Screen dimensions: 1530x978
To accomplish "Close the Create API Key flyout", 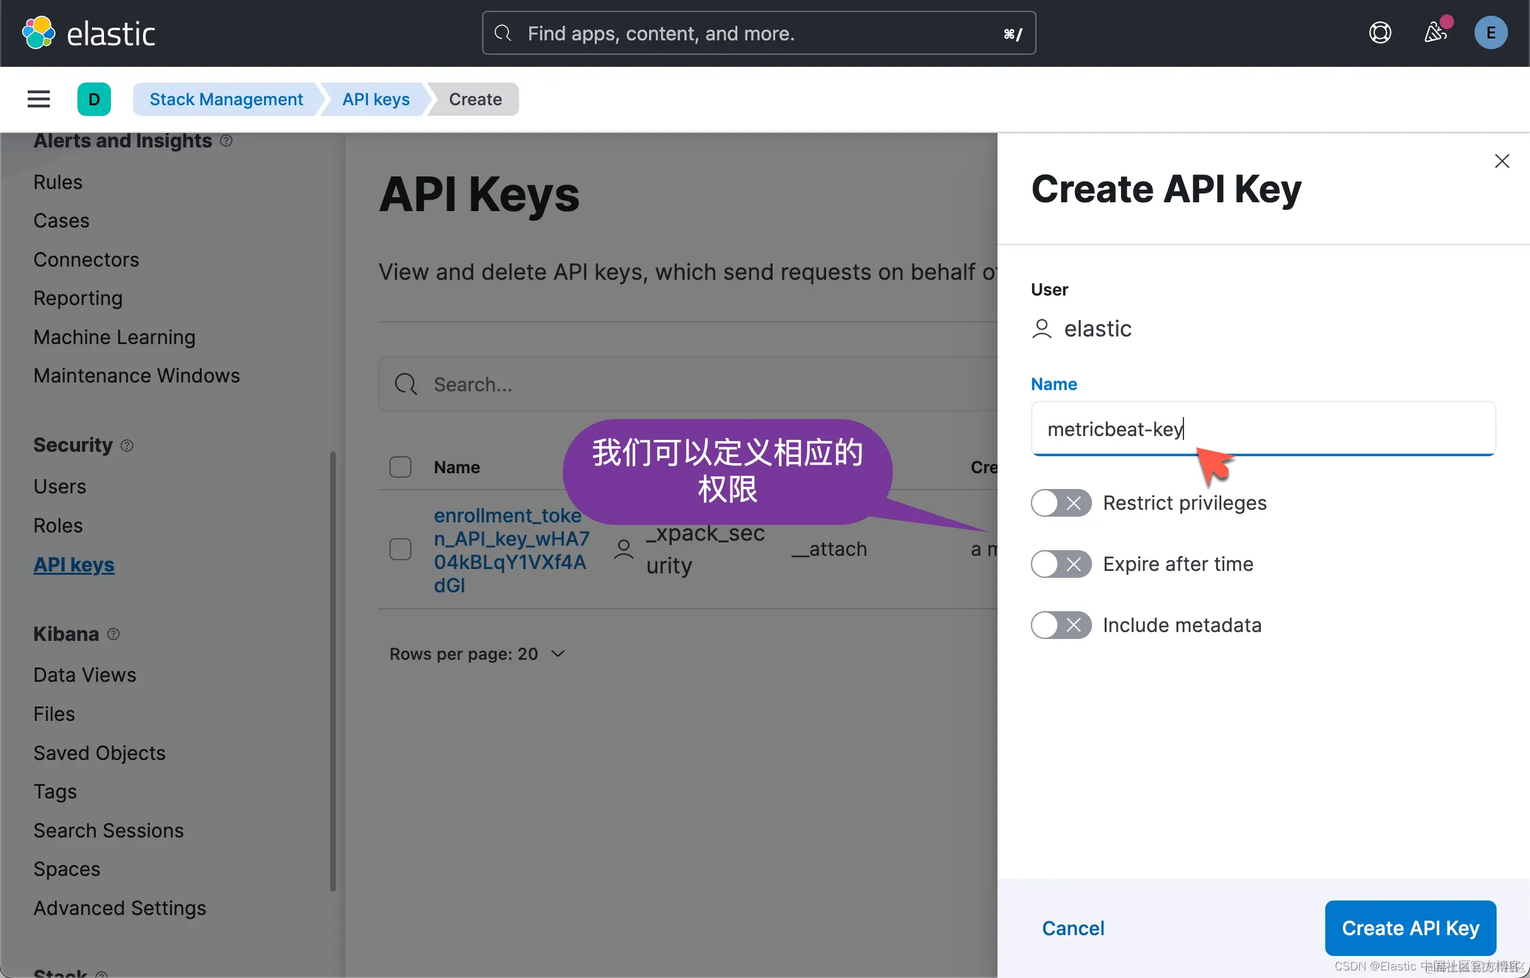I will coord(1502,161).
